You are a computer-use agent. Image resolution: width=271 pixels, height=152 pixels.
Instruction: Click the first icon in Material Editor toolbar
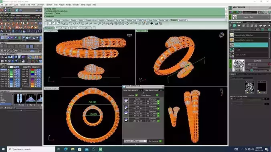[x=231, y=26]
